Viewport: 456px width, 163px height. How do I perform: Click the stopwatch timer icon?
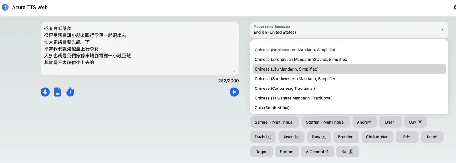(x=70, y=92)
